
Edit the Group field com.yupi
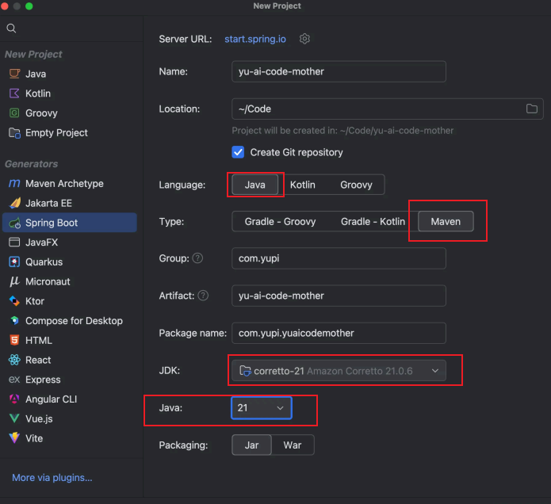pyautogui.click(x=339, y=258)
